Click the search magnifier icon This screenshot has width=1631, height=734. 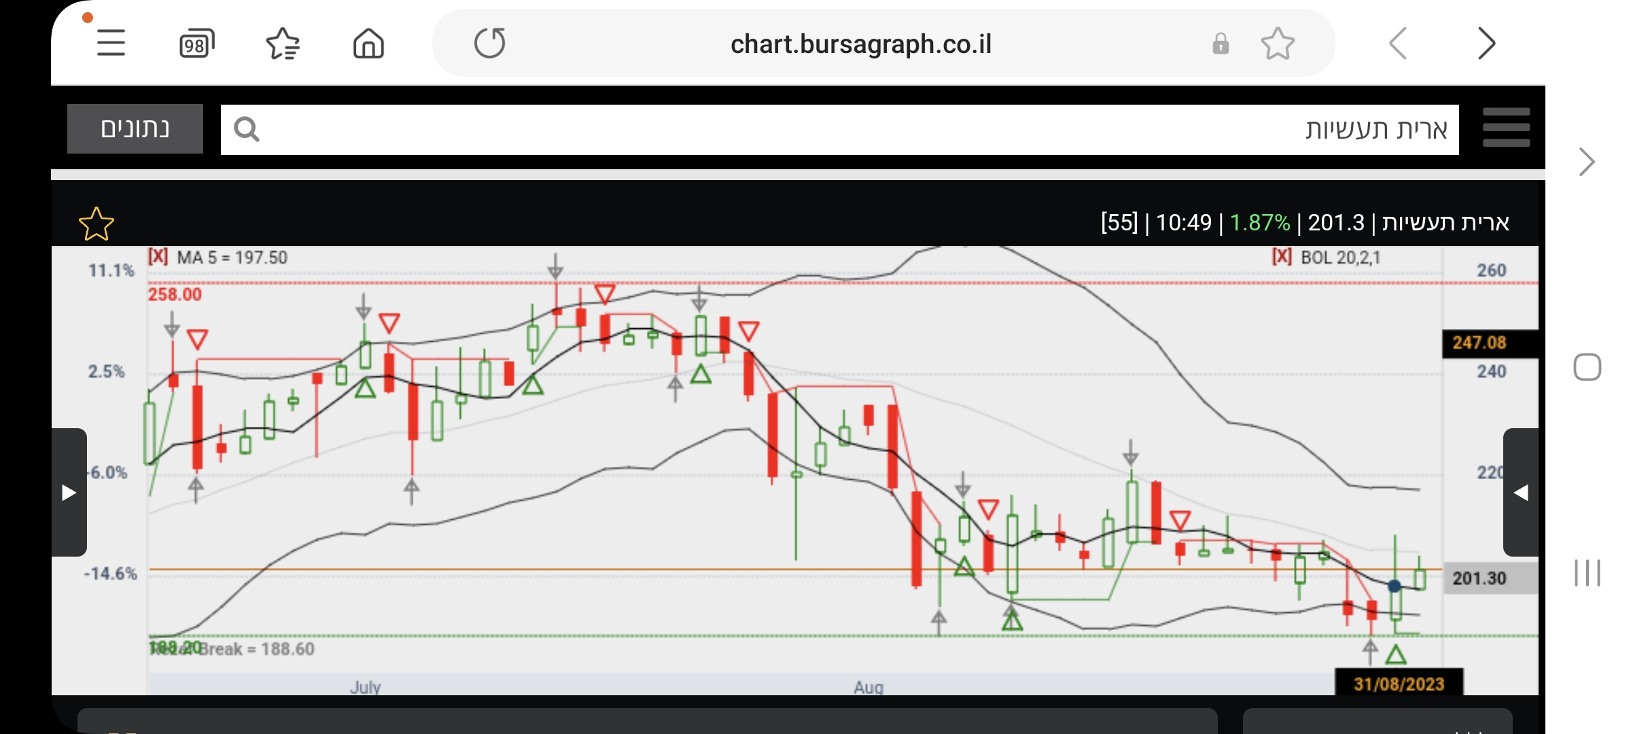pos(246,129)
